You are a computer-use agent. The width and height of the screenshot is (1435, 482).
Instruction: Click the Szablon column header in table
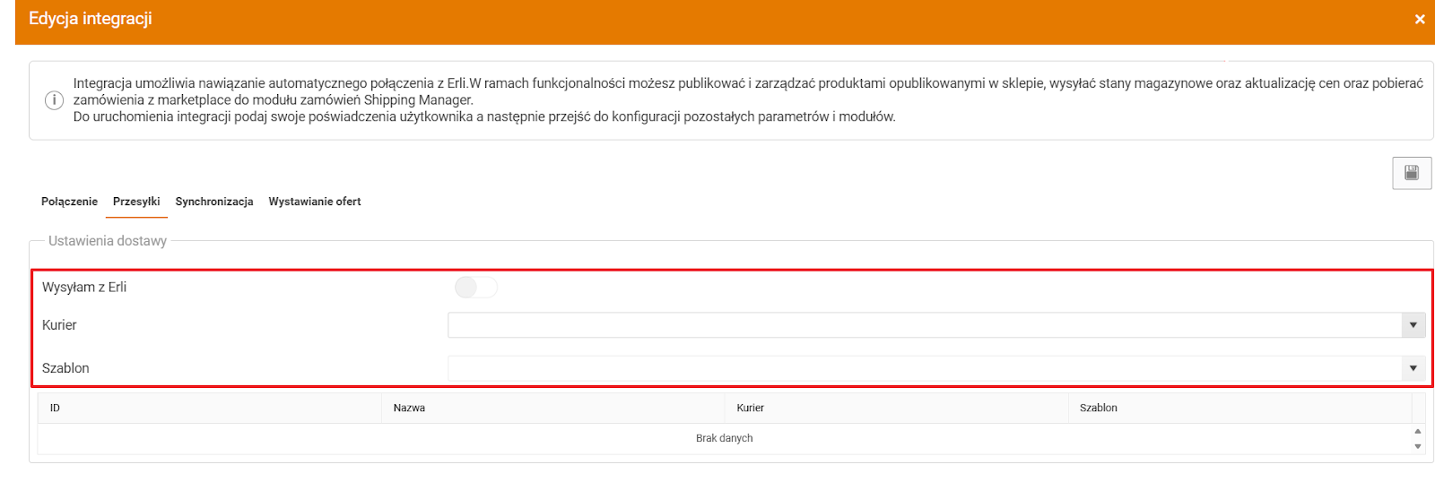[x=1240, y=408]
